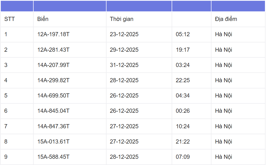Screen dimensions: 266x165
Task: Click plate 14A-847.36T cell
Action: pyautogui.click(x=53, y=126)
